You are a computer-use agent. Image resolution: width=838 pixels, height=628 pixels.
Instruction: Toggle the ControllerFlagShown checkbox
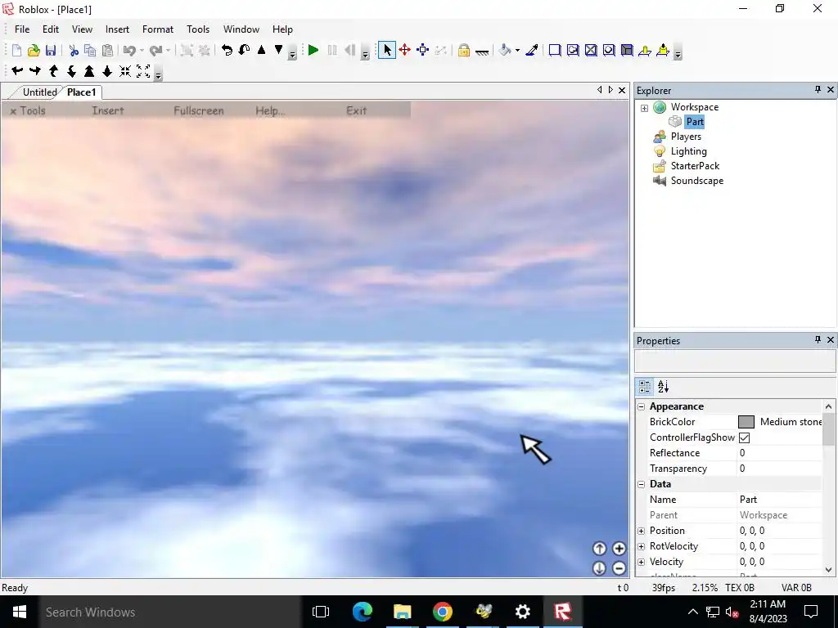pos(744,437)
